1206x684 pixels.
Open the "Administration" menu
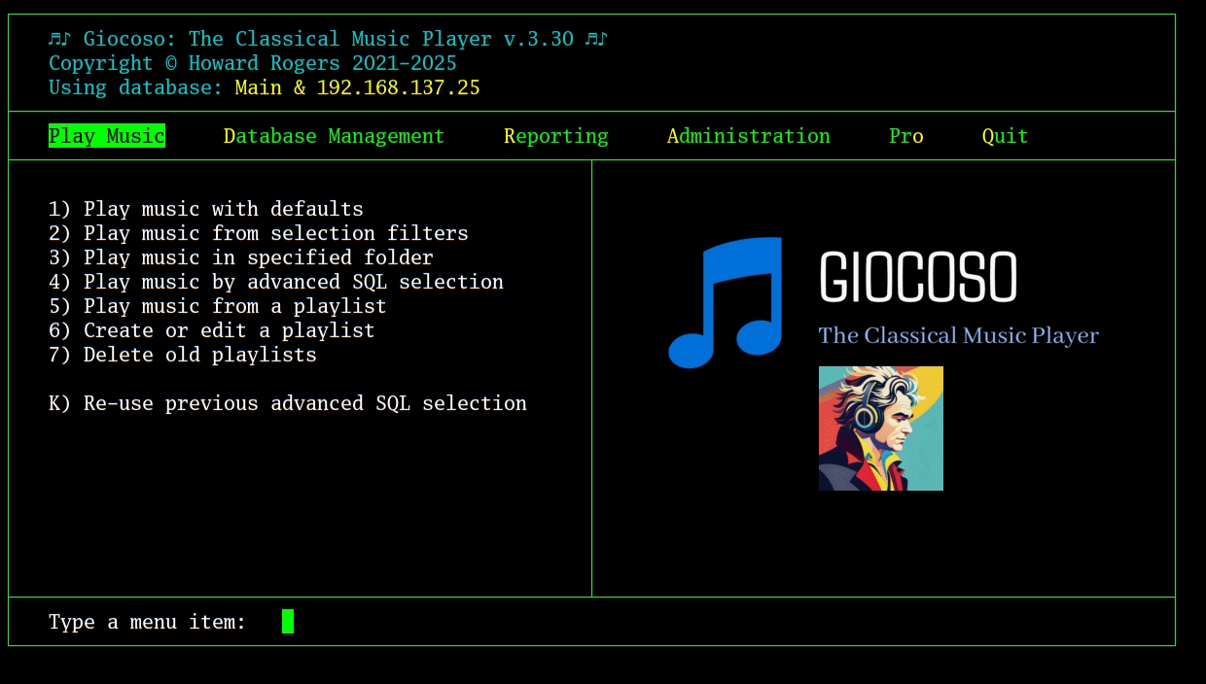[x=748, y=136]
